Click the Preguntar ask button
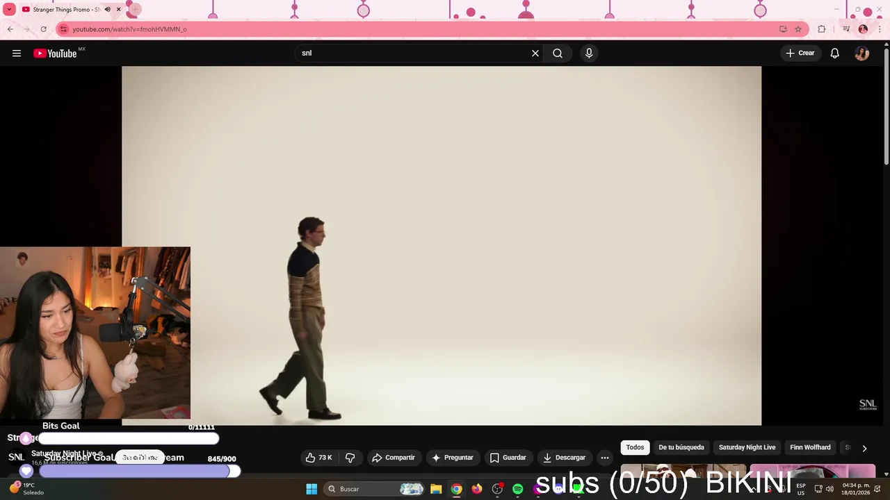The width and height of the screenshot is (890, 500). [x=453, y=458]
